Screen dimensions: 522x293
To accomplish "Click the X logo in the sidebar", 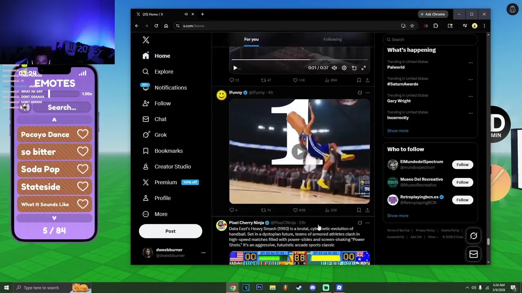I will [x=146, y=40].
